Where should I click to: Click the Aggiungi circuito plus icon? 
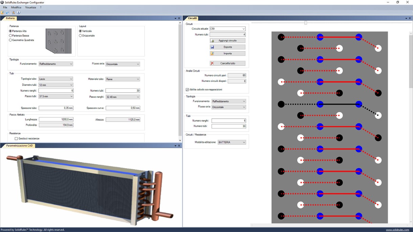click(213, 41)
